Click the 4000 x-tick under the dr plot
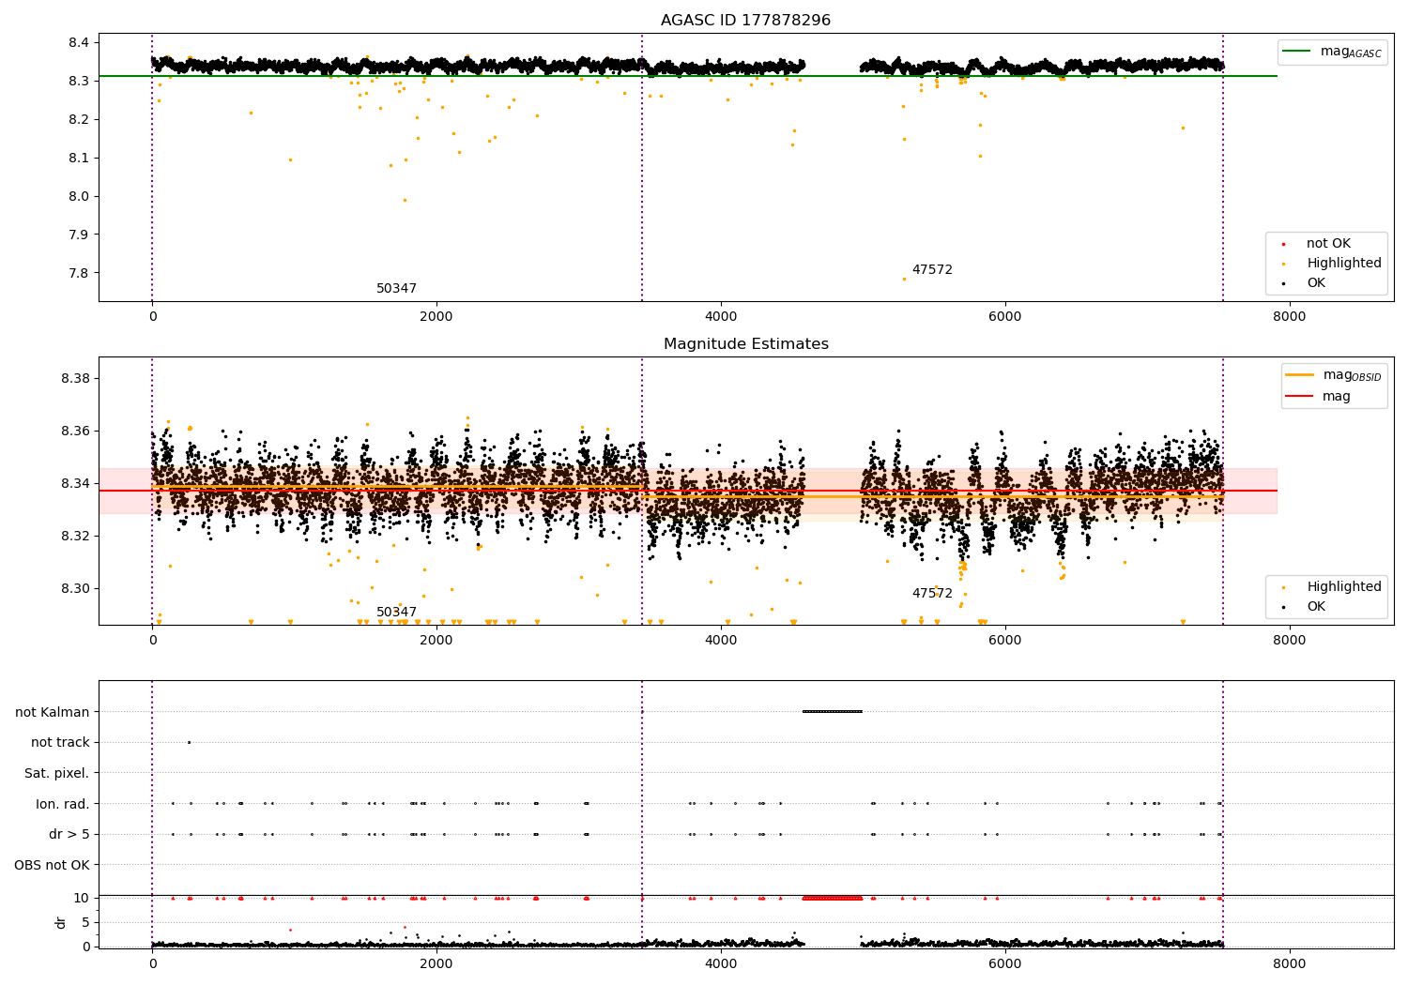The width and height of the screenshot is (1408, 985). (721, 963)
